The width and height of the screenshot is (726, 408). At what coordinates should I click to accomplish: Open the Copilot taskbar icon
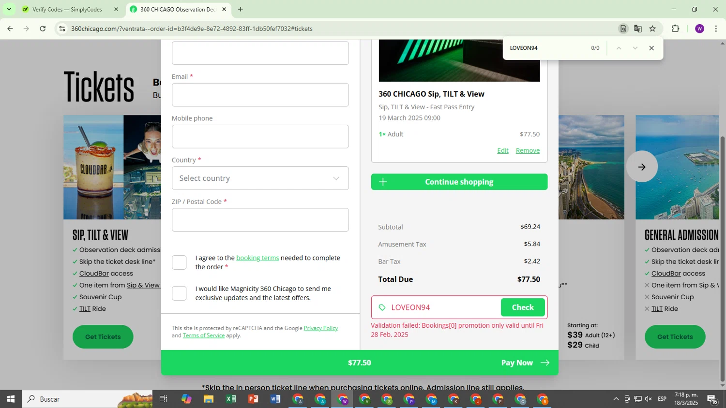pyautogui.click(x=186, y=399)
